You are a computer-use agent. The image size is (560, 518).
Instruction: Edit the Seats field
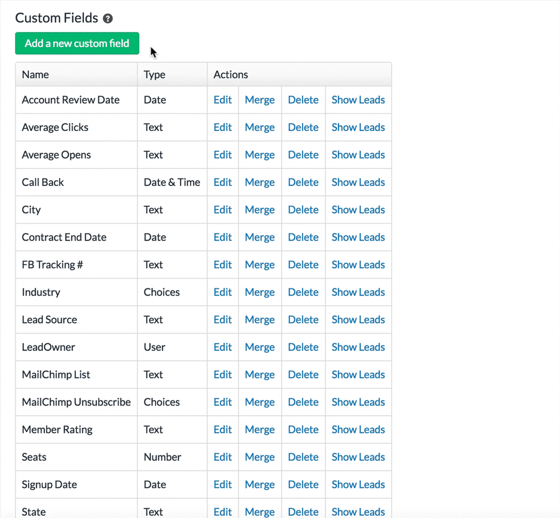pos(223,457)
